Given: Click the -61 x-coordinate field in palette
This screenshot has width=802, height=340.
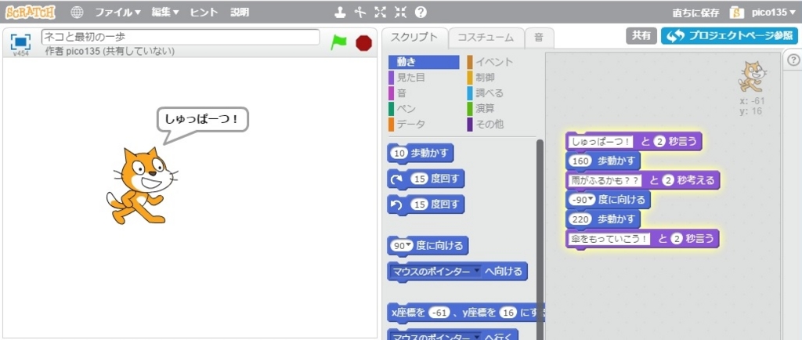Looking at the screenshot, I should tap(439, 312).
